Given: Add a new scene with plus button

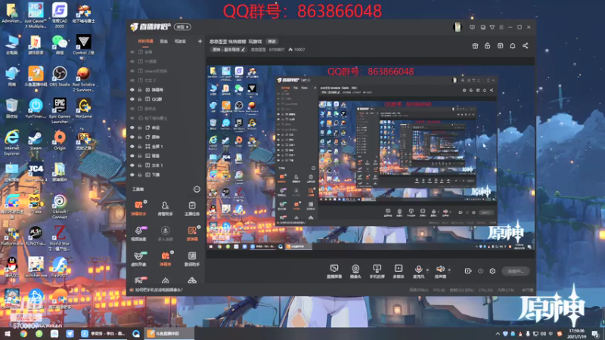Looking at the screenshot, I should (x=200, y=42).
